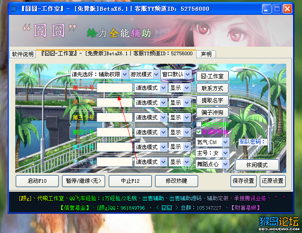The width and height of the screenshot is (302, 233).
Task: Expand the 请先选好：辅助权限 dropdown
Action: point(99,74)
